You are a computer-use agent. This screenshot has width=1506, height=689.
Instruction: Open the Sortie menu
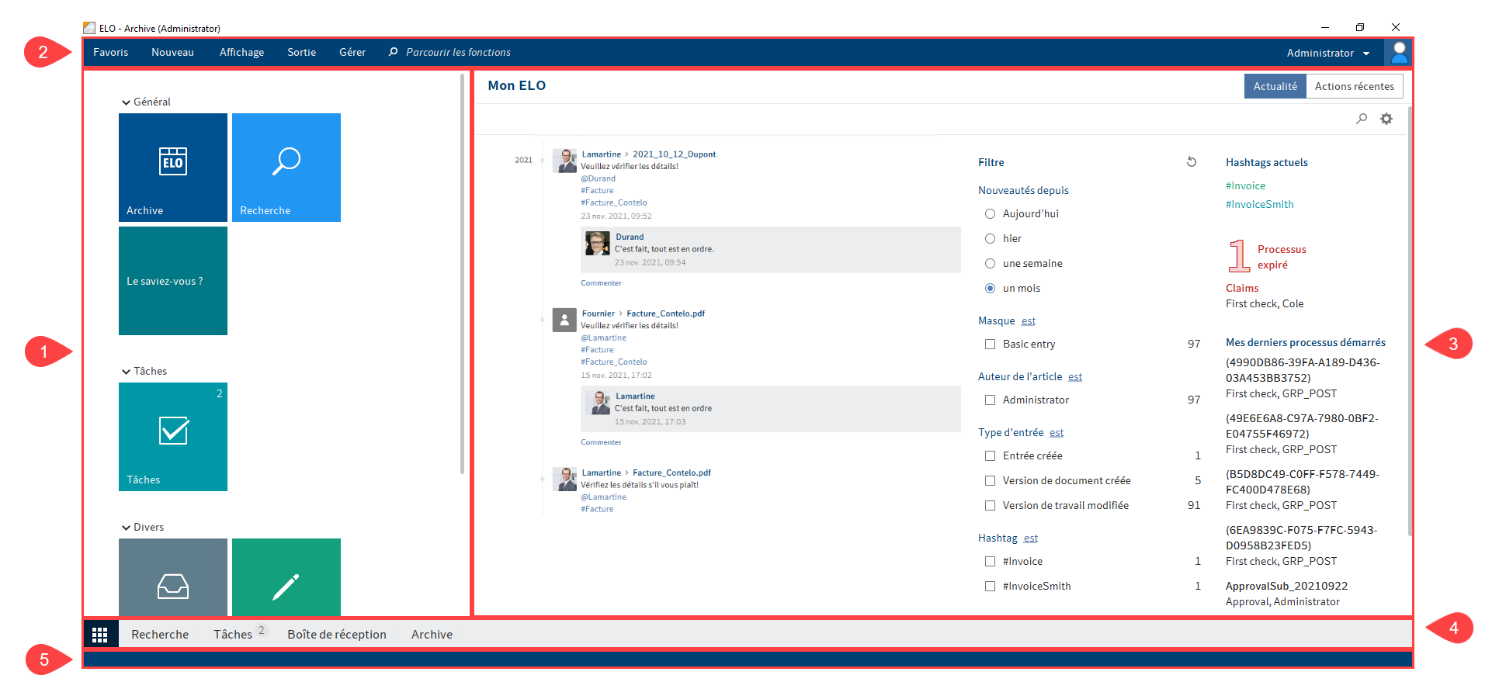[301, 52]
